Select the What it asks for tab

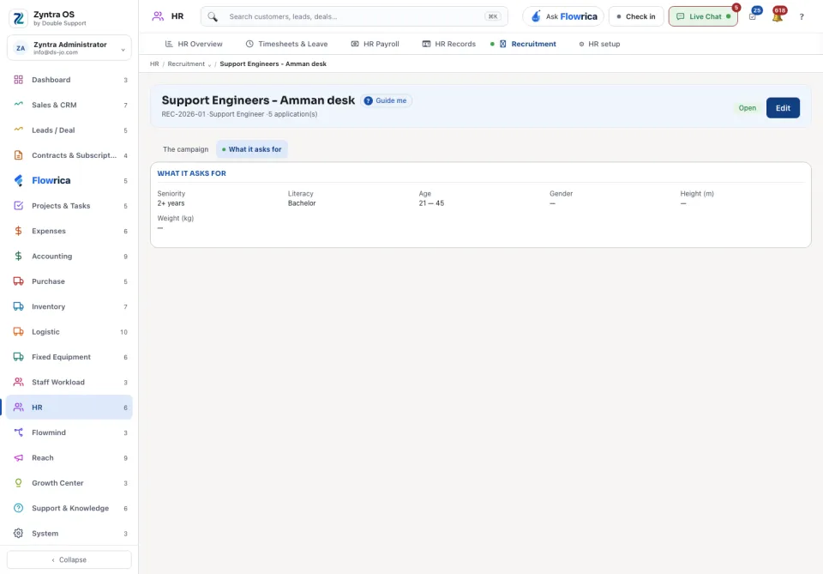[252, 149]
